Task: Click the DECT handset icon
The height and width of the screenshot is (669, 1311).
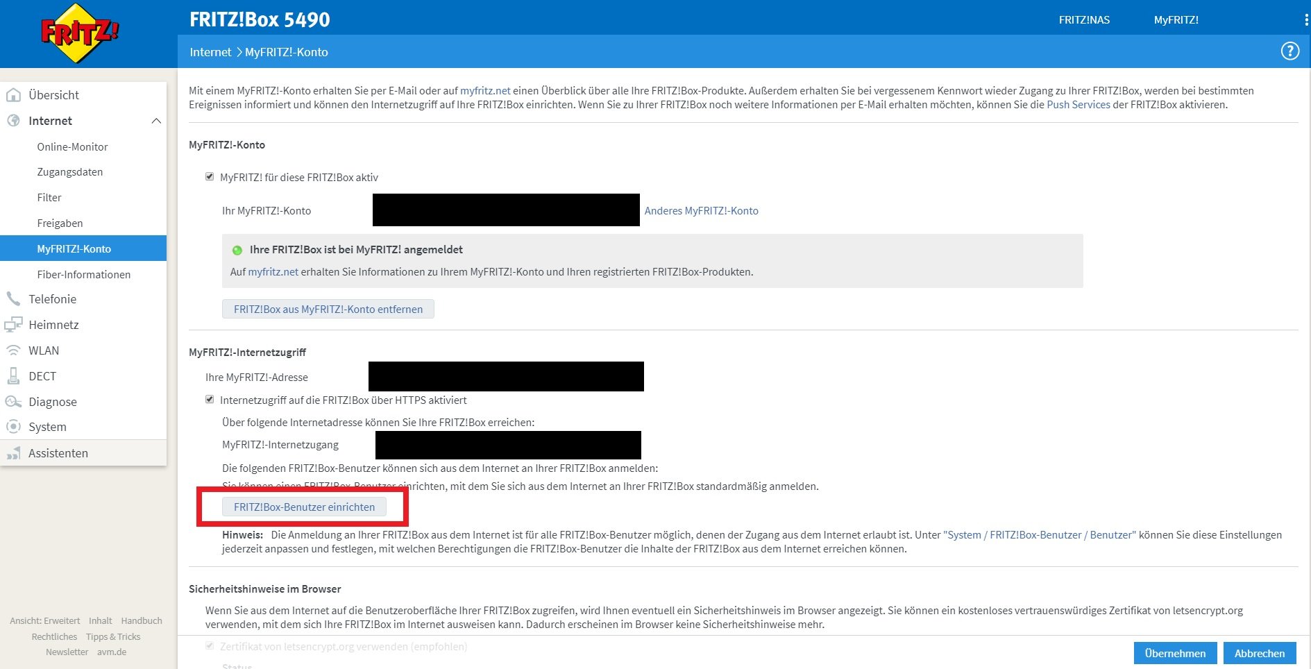Action: pos(13,376)
